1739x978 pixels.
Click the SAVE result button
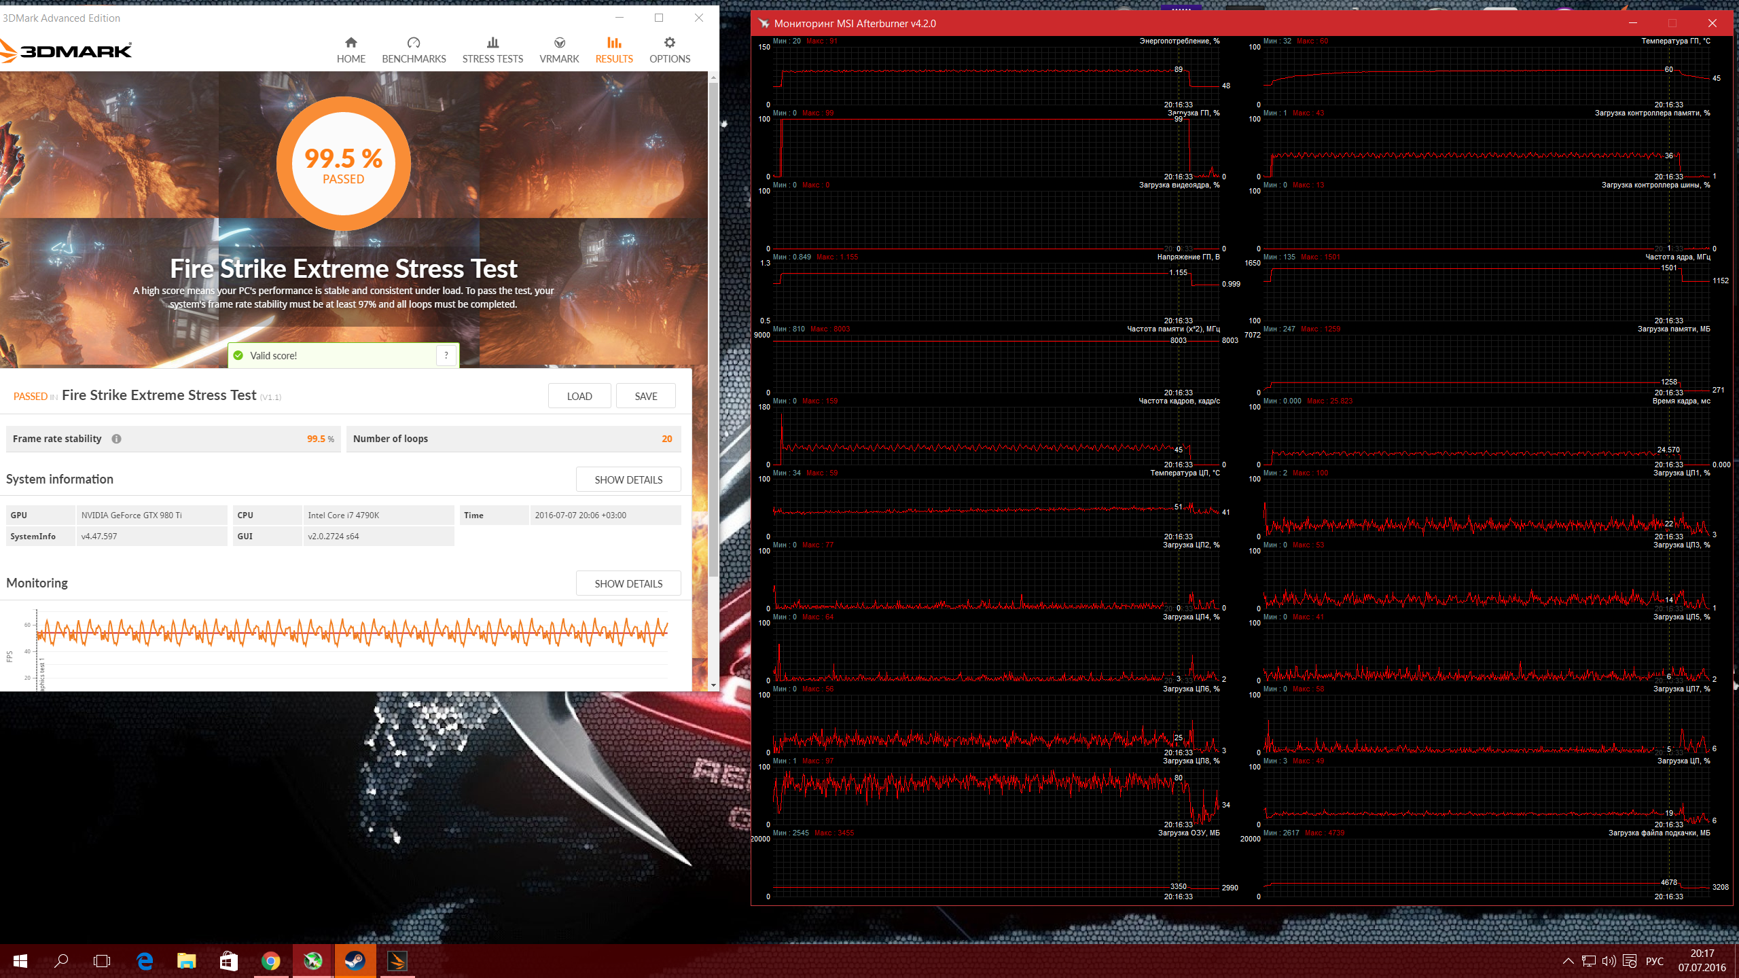pos(645,396)
